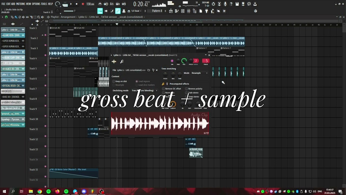Open the audio editor scissors icon
Screen dimensions: 346x195
pos(219,4)
